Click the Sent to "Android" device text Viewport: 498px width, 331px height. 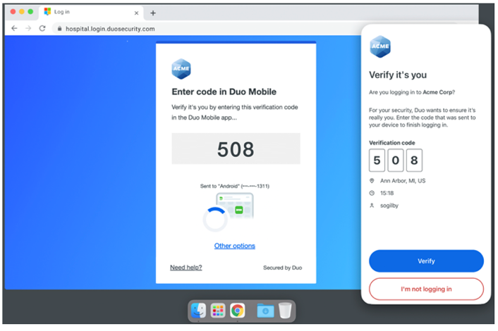click(x=235, y=186)
